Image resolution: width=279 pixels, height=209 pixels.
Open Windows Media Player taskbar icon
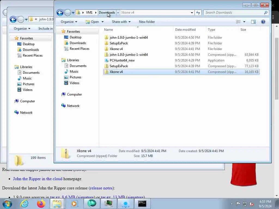pos(74,204)
